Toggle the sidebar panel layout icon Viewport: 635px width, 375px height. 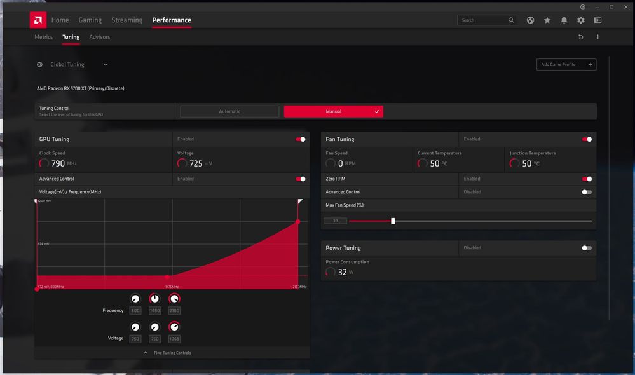597,20
